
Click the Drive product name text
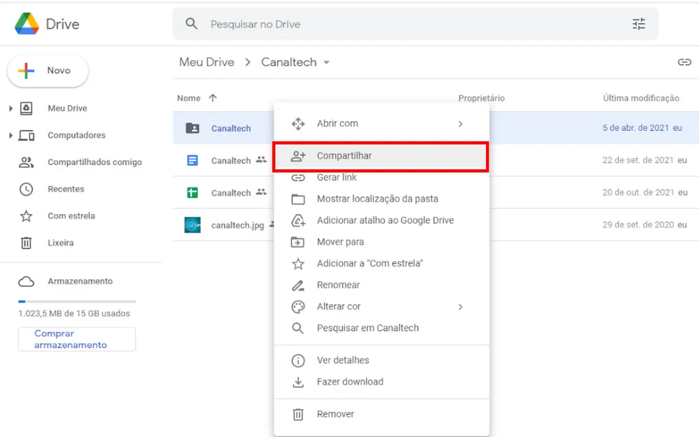coord(62,24)
